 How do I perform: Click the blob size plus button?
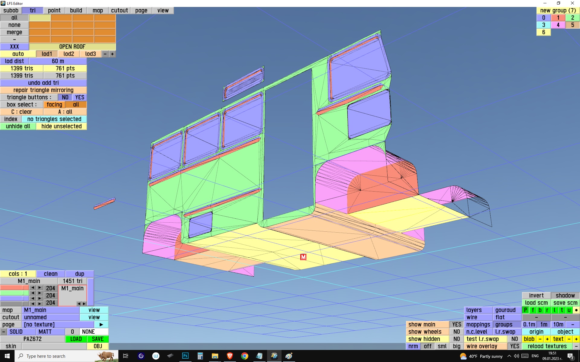point(547,339)
